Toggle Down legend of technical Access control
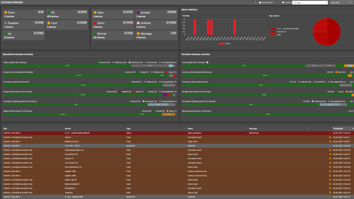The image size is (354, 199). click(x=340, y=72)
